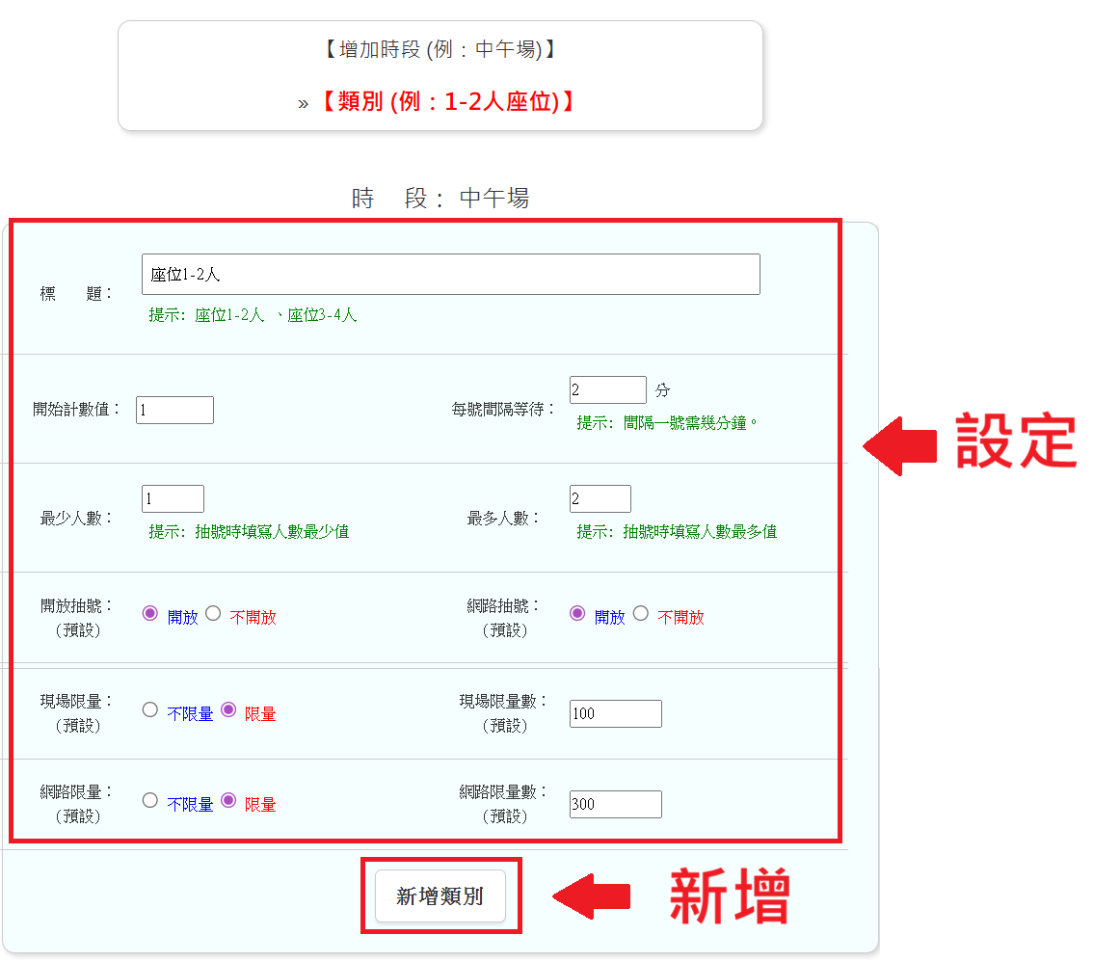Open the red 類別 (例：1-2人座位) link
1093x962 pixels.
tap(447, 101)
